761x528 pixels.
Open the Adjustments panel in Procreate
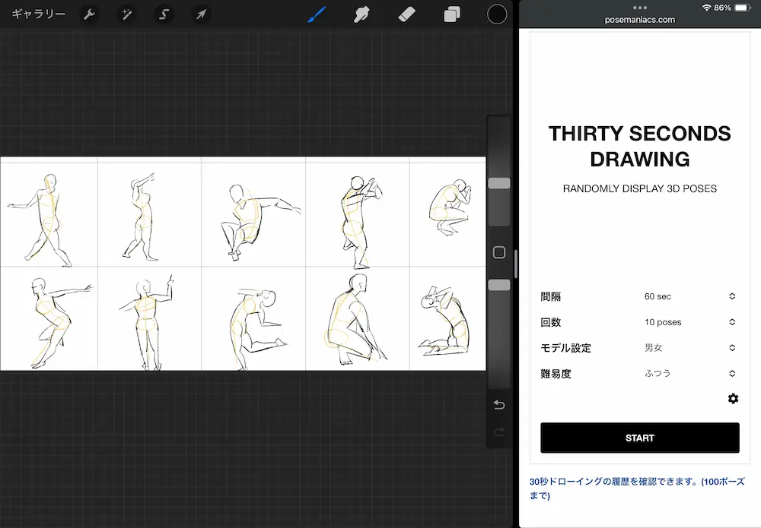click(126, 14)
